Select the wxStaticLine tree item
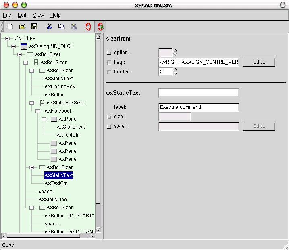The width and height of the screenshot is (289, 250). [52, 200]
